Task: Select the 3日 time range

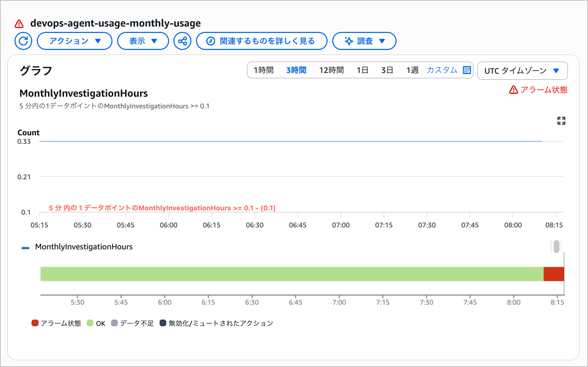Action: tap(387, 70)
